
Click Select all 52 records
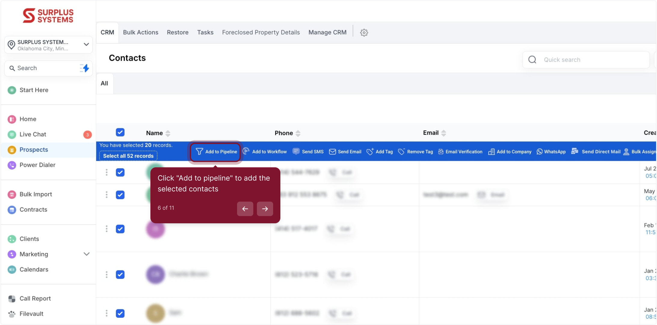pyautogui.click(x=128, y=156)
